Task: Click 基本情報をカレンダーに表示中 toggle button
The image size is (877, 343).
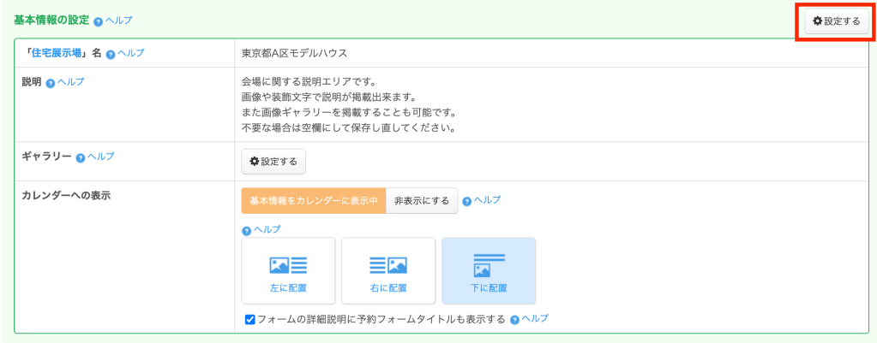Action: 314,201
